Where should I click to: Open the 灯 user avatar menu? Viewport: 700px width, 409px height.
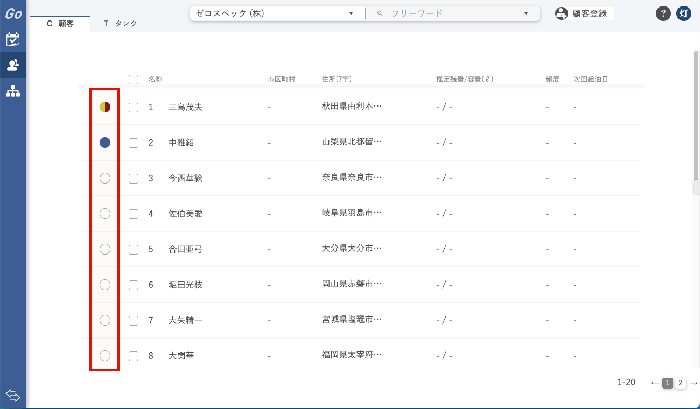[x=684, y=13]
